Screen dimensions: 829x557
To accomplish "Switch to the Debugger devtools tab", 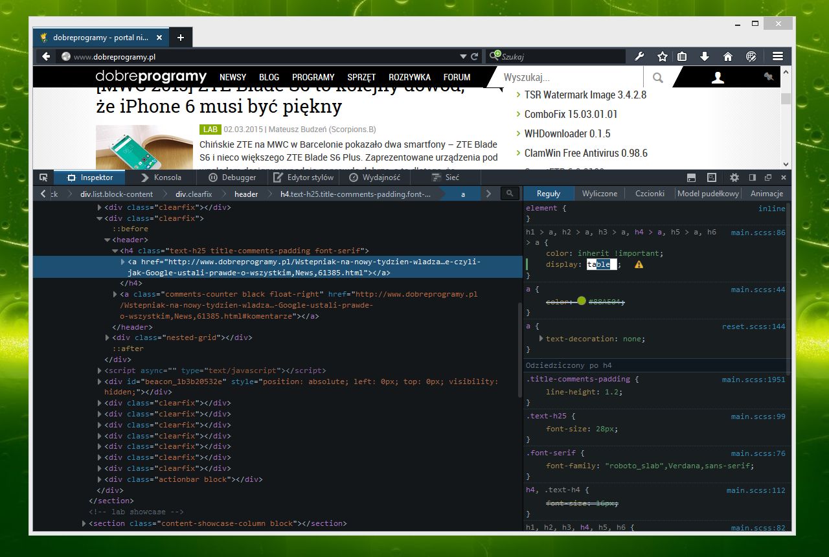I will (x=232, y=177).
